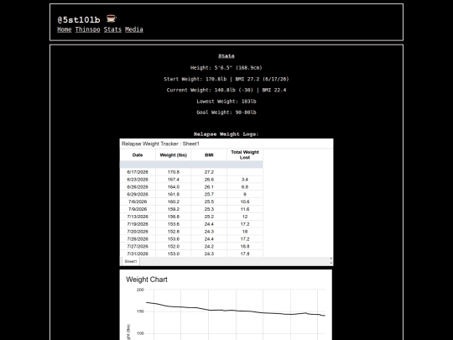Select the 164.0 weight cell
The image size is (453, 340).
(174, 187)
